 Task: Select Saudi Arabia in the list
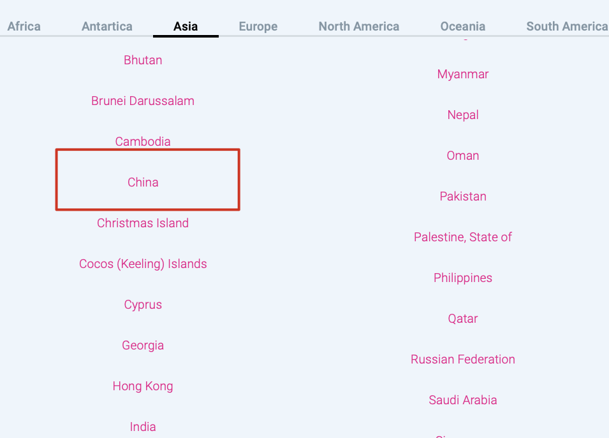click(x=463, y=400)
